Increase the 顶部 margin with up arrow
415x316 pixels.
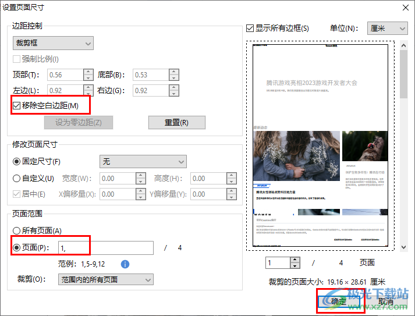pos(88,72)
